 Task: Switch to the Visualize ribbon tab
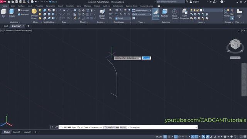tap(39, 6)
